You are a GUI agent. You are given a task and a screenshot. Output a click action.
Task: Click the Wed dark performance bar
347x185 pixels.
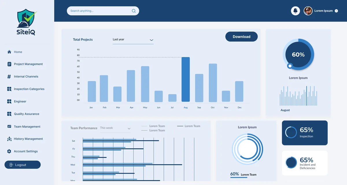(x=132, y=165)
